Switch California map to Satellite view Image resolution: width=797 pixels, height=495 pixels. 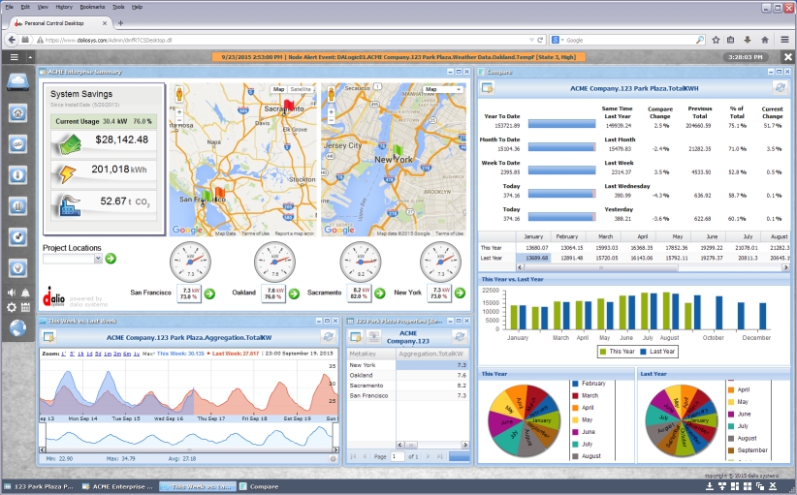(x=301, y=89)
